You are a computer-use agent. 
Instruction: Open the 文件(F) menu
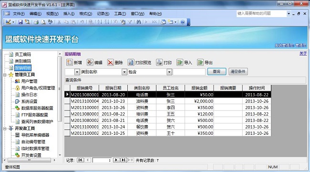[x=19, y=14]
